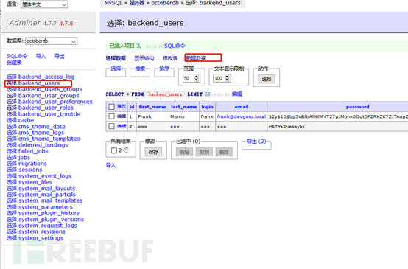
Task: Open the failed_jobs table
Action: [33, 151]
